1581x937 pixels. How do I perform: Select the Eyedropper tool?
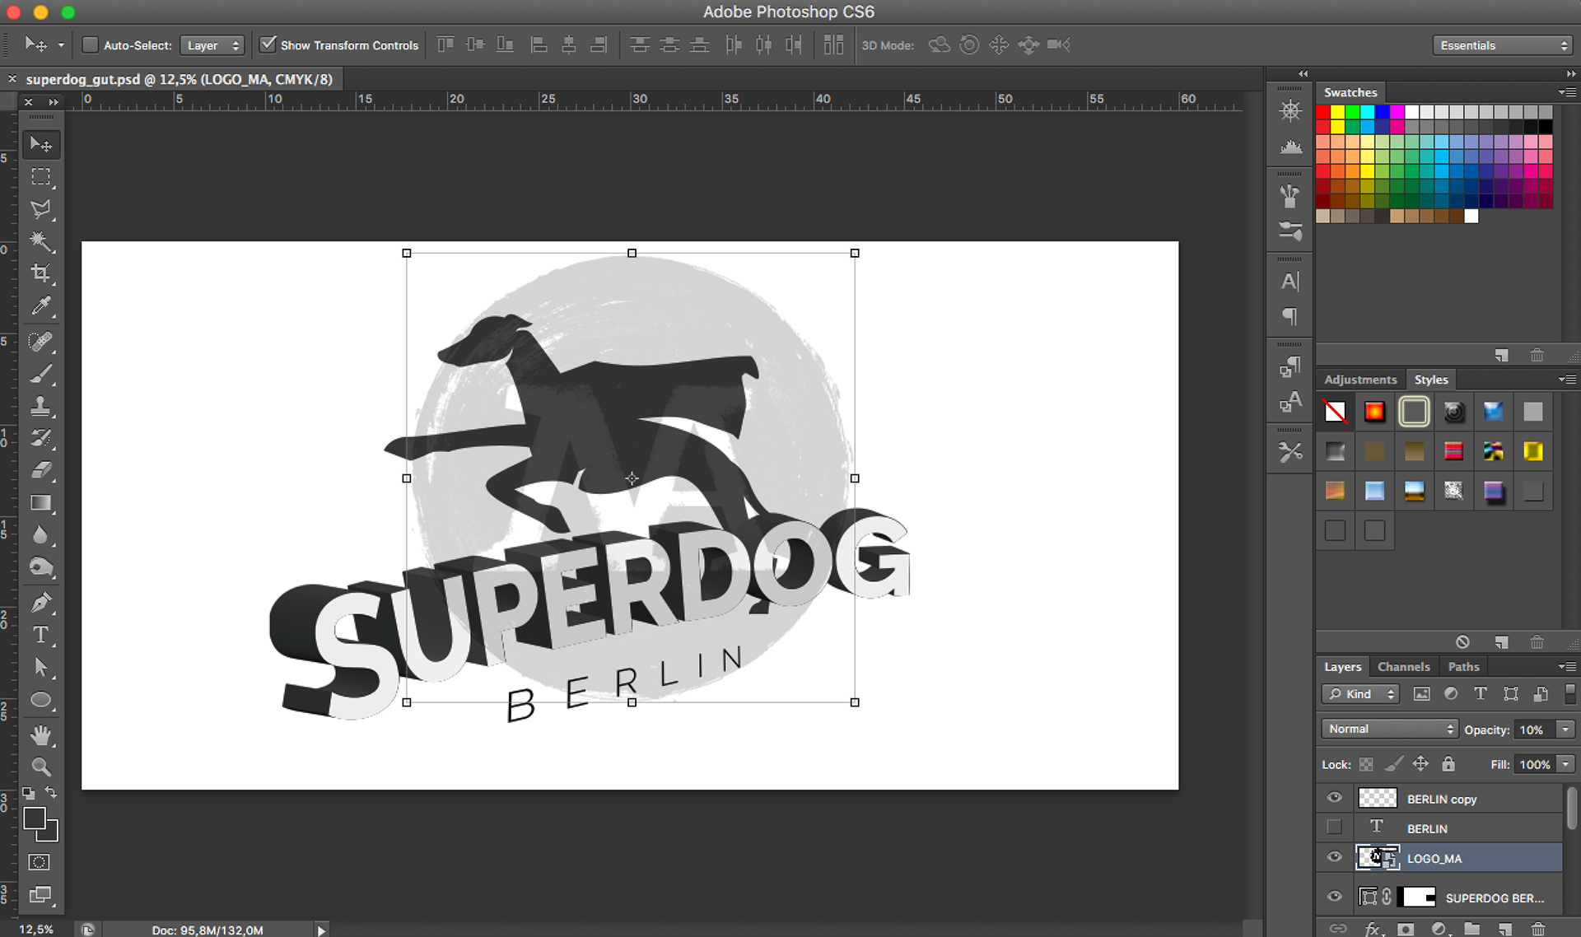(40, 306)
